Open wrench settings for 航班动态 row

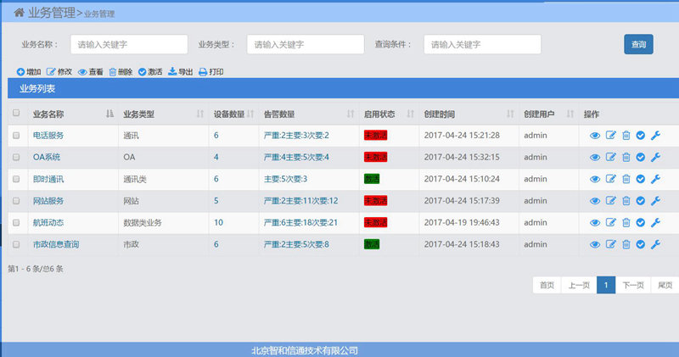tap(655, 223)
